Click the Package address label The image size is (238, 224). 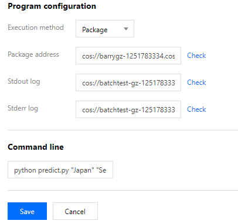33,54
